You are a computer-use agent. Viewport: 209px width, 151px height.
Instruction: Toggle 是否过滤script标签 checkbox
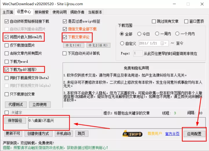[65, 21]
